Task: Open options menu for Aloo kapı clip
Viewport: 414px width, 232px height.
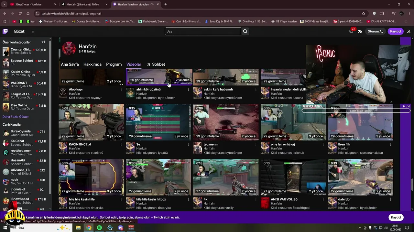Action: [x=121, y=89]
